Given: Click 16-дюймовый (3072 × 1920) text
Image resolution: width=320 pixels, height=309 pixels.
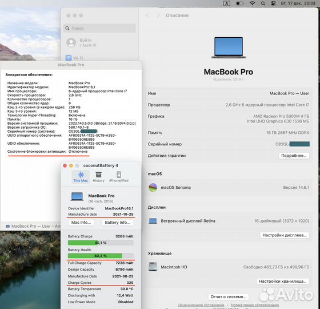Looking at the screenshot, I should point(281,221).
